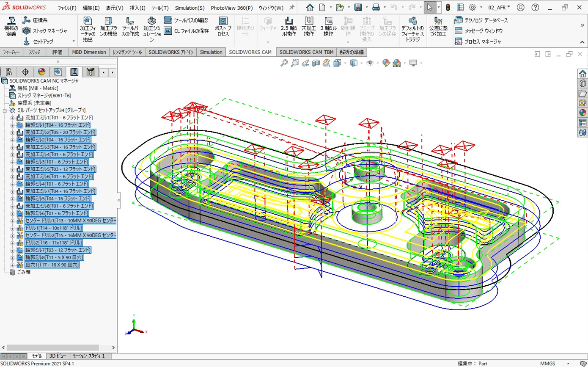Click the Previous View icon
This screenshot has height=367, width=588.
tap(305, 63)
